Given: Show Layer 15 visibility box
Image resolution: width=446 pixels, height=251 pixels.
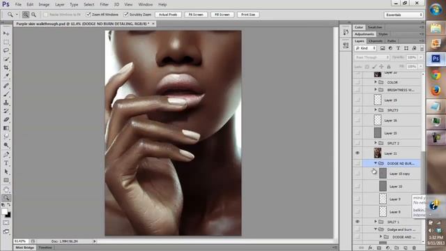Looking at the screenshot, I should (357, 133).
